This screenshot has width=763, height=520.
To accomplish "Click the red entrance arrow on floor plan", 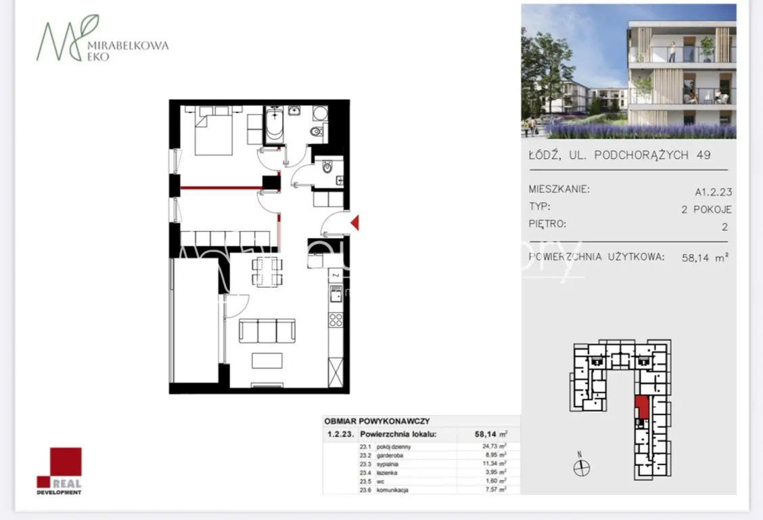I will point(355,223).
